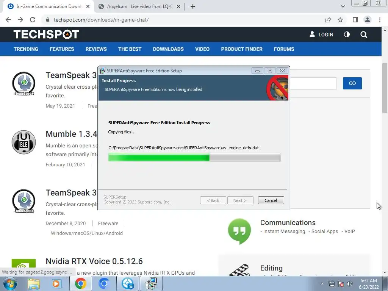
Task: Toggle TechSpot dark mode contrast icon
Action: pos(347,34)
